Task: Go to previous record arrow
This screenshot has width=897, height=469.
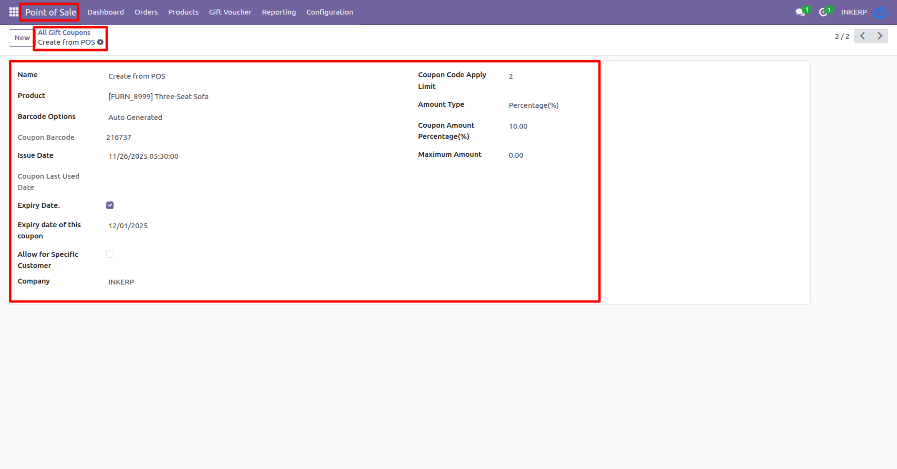Action: 863,36
